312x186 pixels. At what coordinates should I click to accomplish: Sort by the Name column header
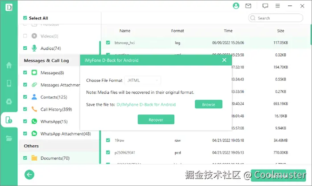tap(125, 31)
